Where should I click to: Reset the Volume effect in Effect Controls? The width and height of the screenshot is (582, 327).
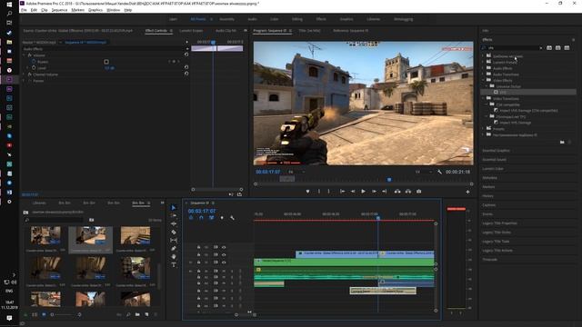[x=186, y=54]
